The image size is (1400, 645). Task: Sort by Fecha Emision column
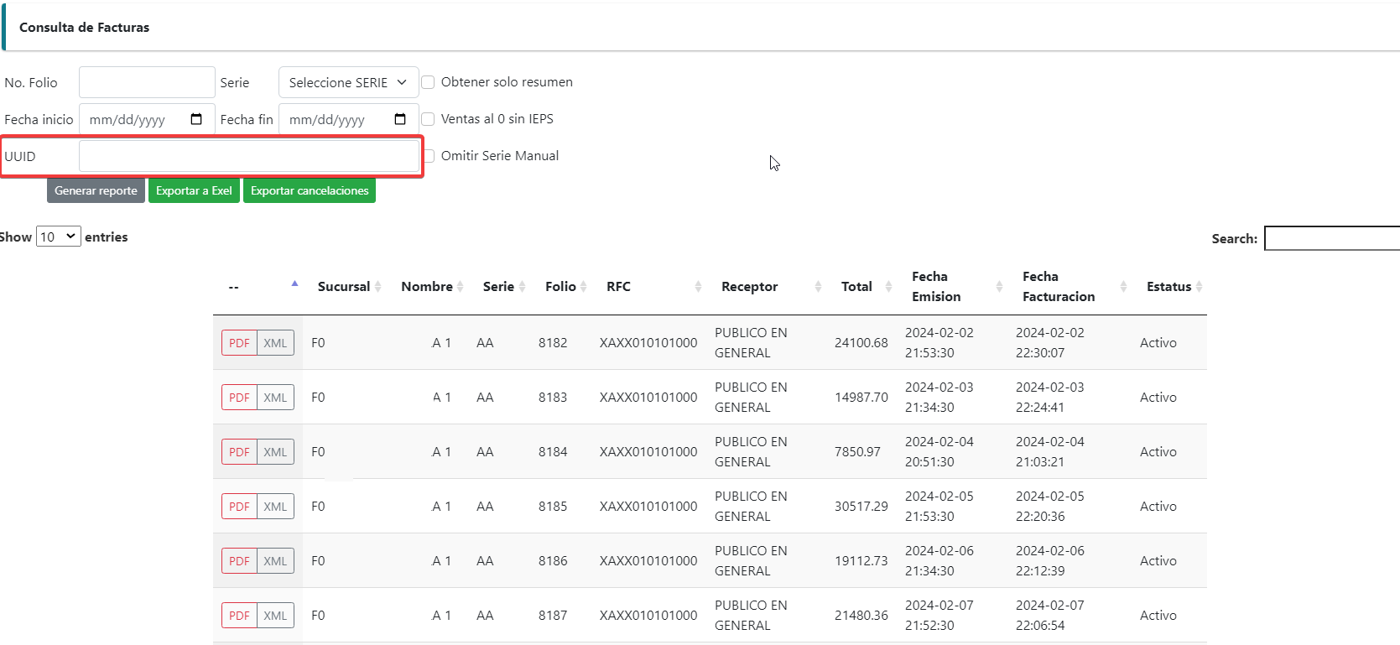pyautogui.click(x=936, y=287)
